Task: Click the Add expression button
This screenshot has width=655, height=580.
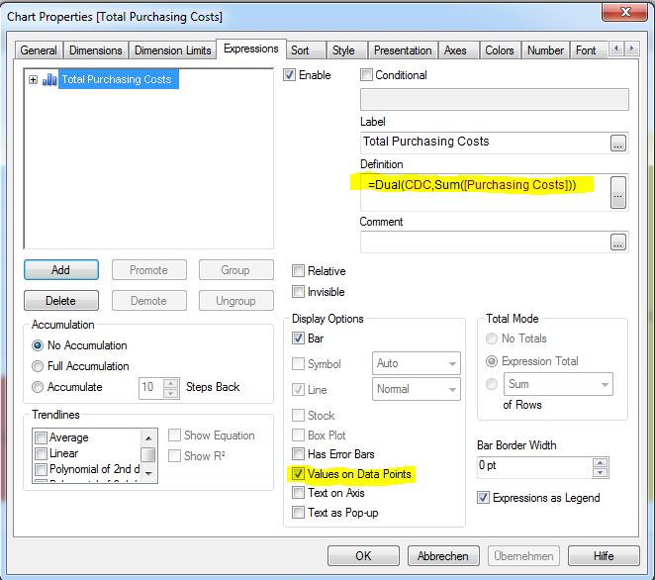Action: 61,270
